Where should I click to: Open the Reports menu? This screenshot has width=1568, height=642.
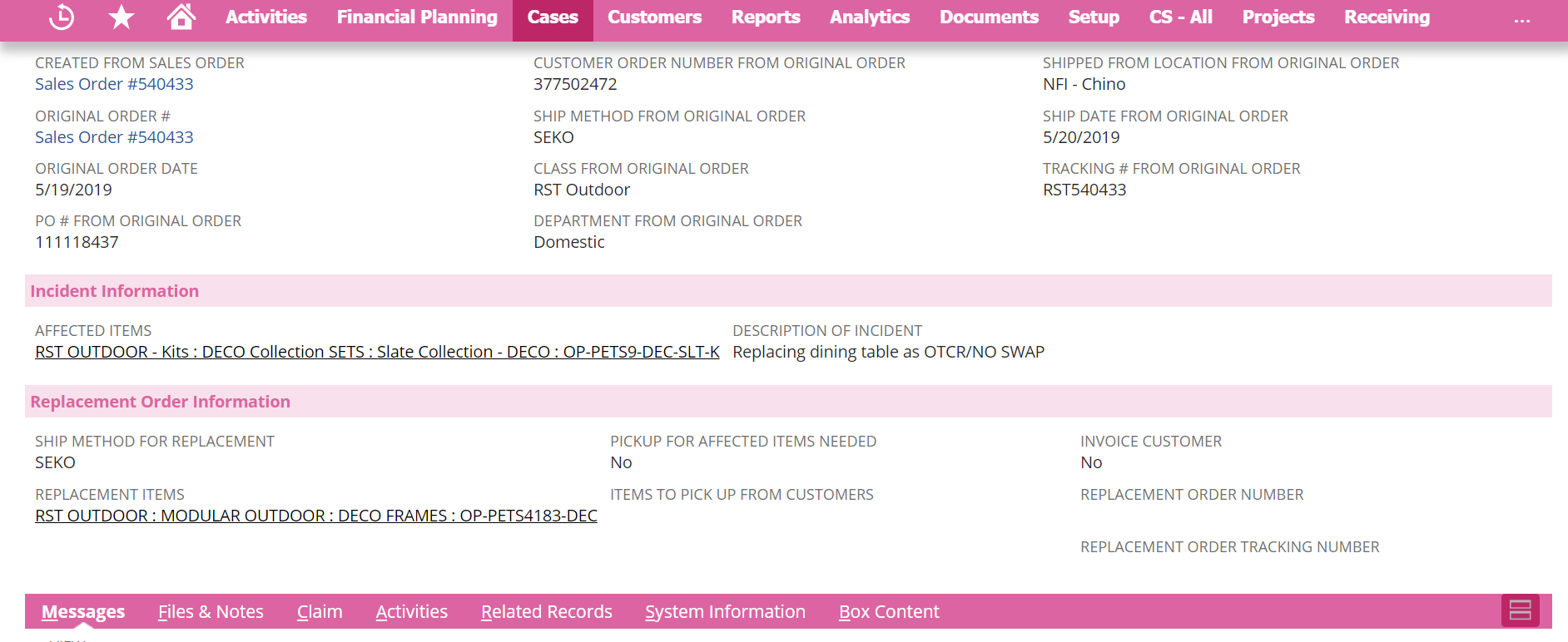coord(766,17)
